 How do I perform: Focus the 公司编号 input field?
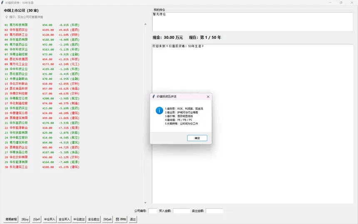(153, 211)
